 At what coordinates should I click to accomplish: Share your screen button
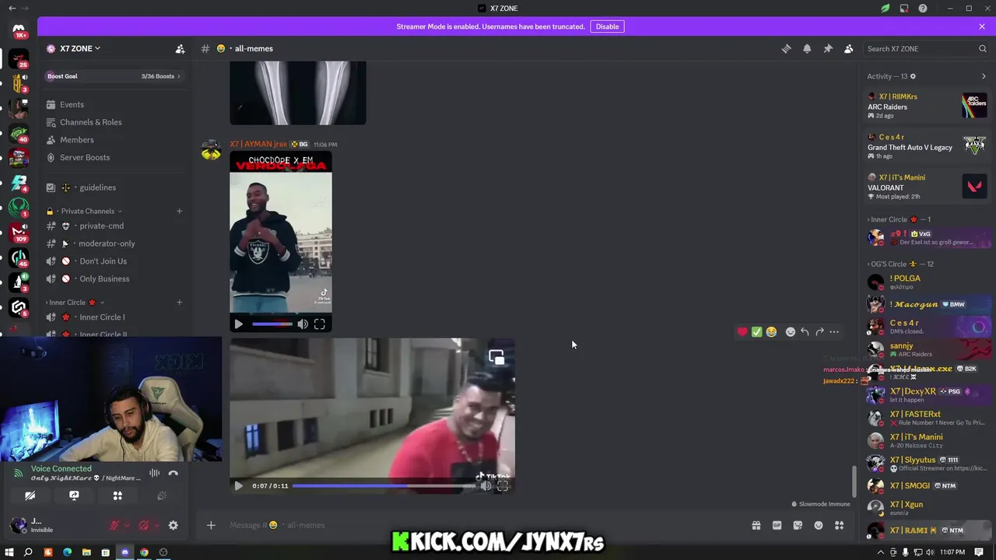(x=74, y=495)
